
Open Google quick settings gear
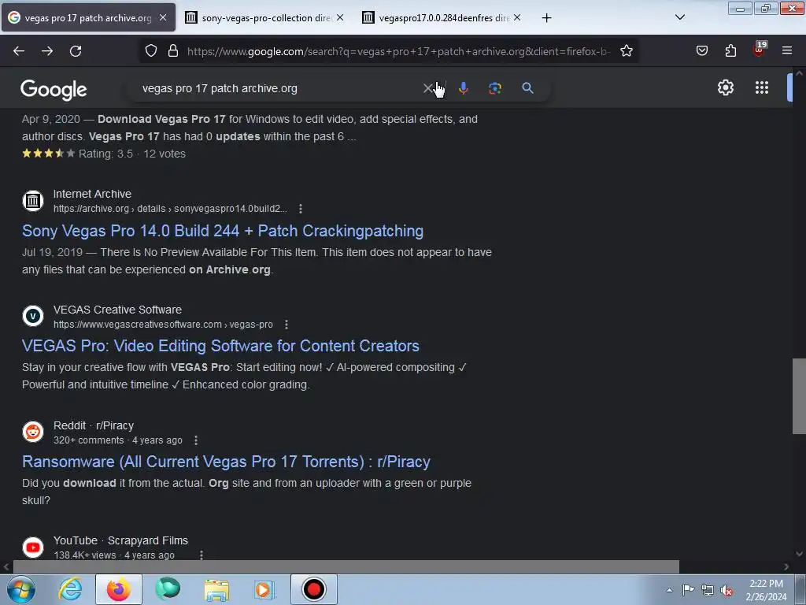725,87
